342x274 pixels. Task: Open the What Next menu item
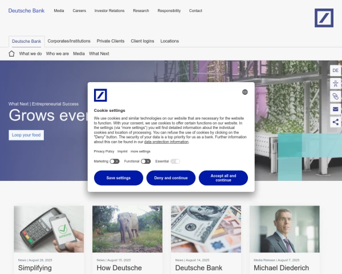point(99,54)
